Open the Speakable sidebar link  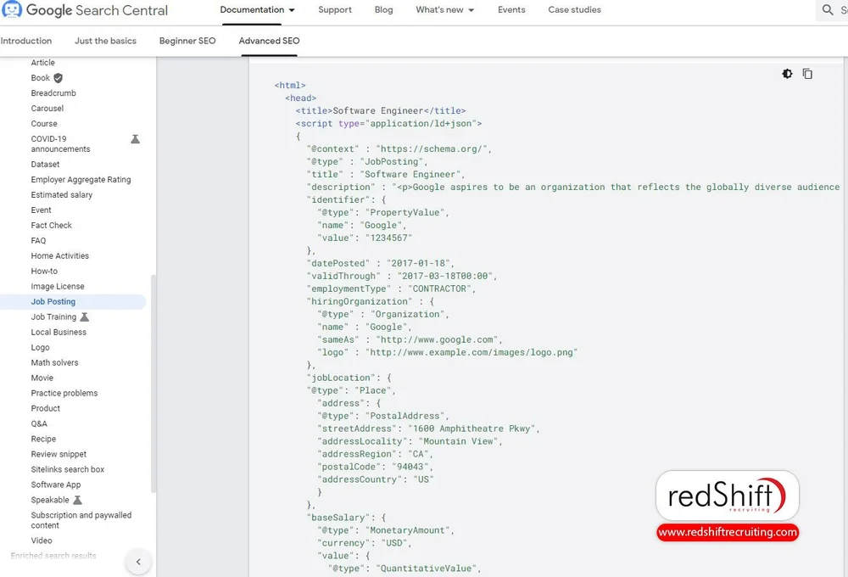pyautogui.click(x=50, y=500)
